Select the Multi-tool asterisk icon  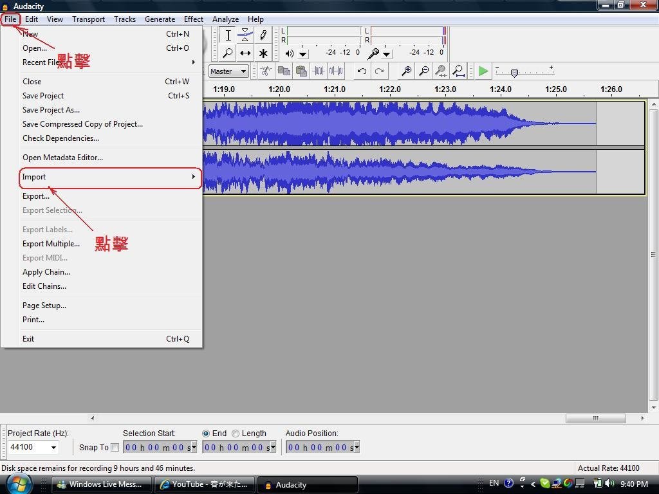(263, 53)
